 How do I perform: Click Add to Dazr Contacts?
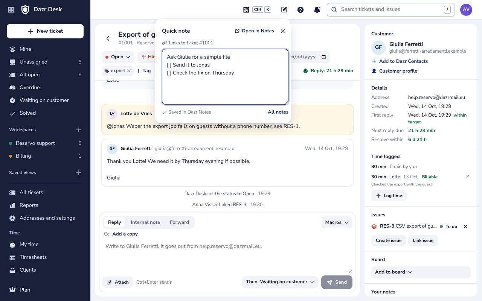coord(400,61)
